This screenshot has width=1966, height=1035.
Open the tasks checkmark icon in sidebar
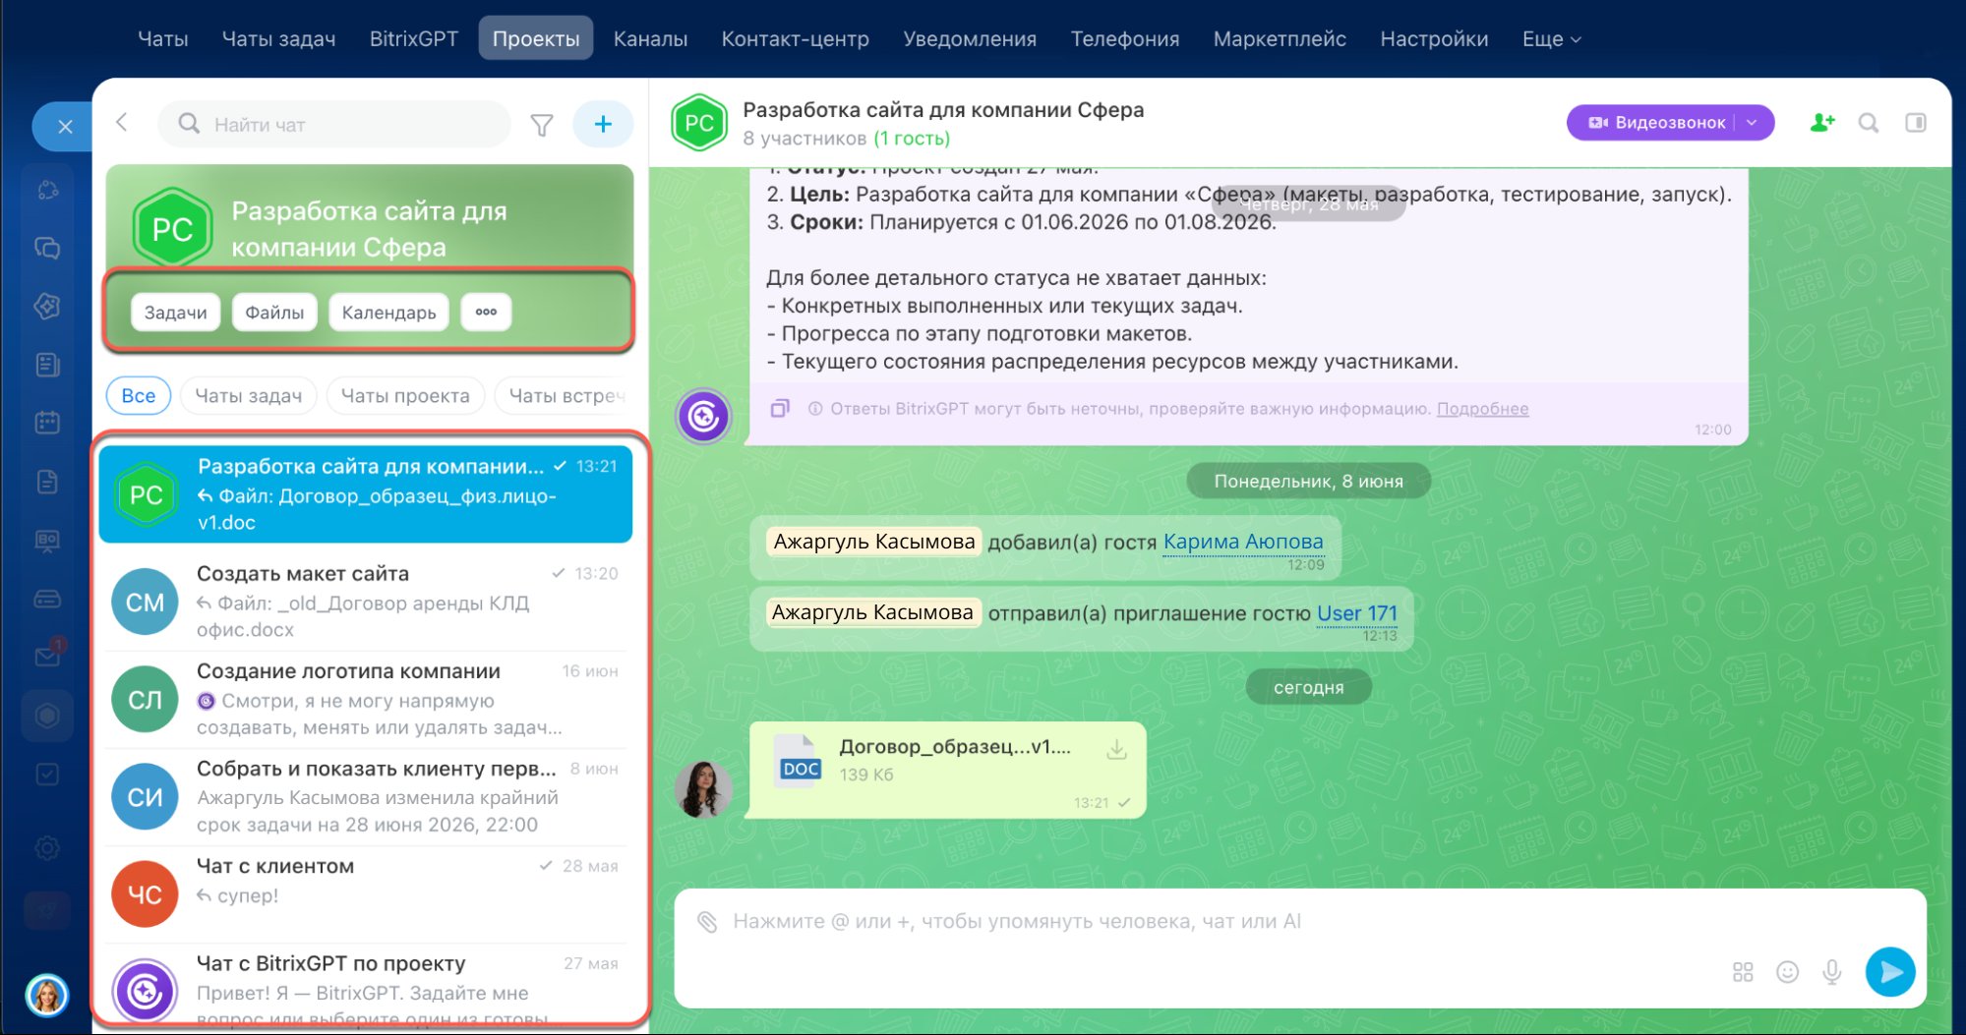click(47, 775)
